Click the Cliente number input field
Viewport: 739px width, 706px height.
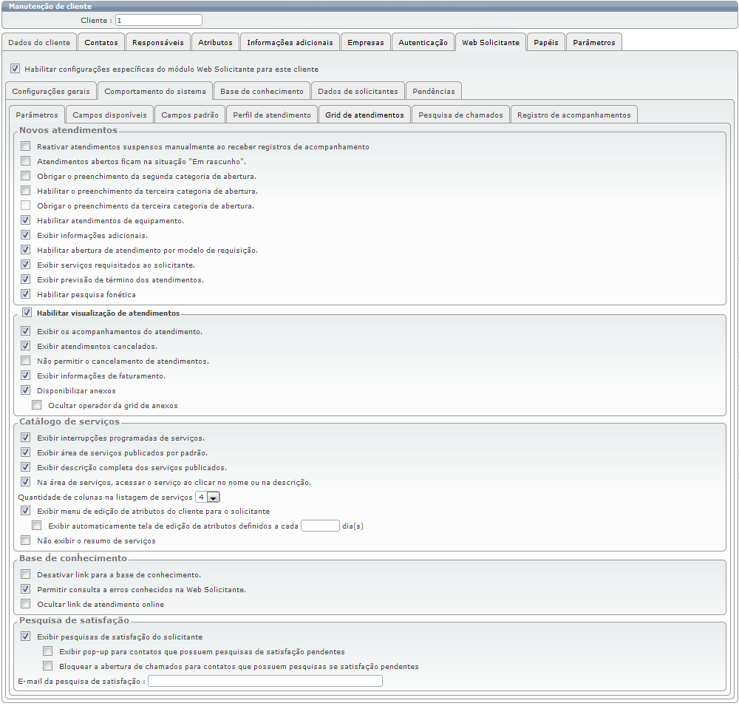tap(159, 20)
